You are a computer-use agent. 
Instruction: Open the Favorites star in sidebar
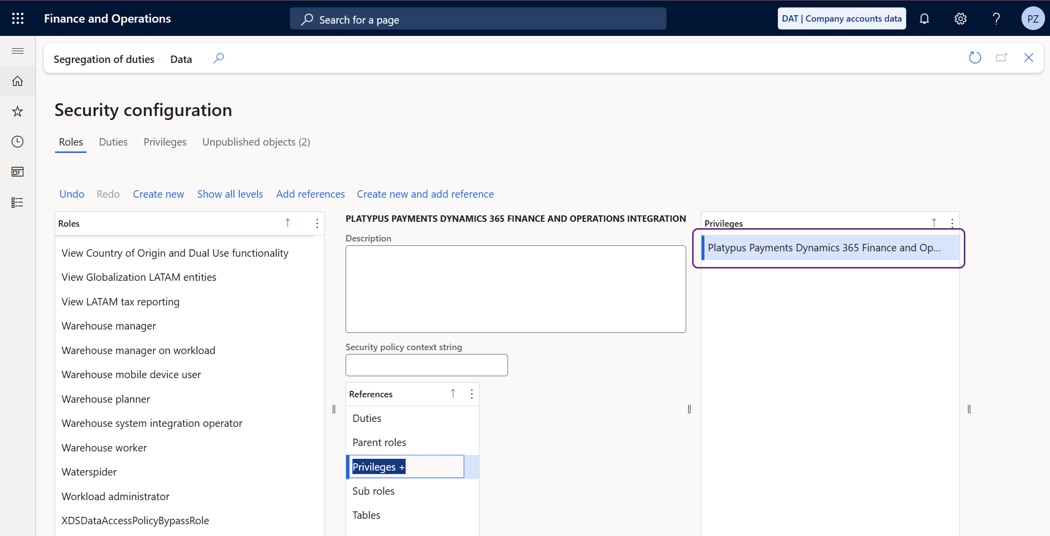(x=18, y=112)
